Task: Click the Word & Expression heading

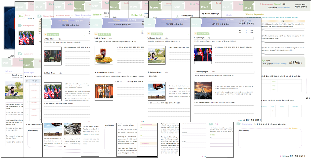Action: click(x=255, y=15)
